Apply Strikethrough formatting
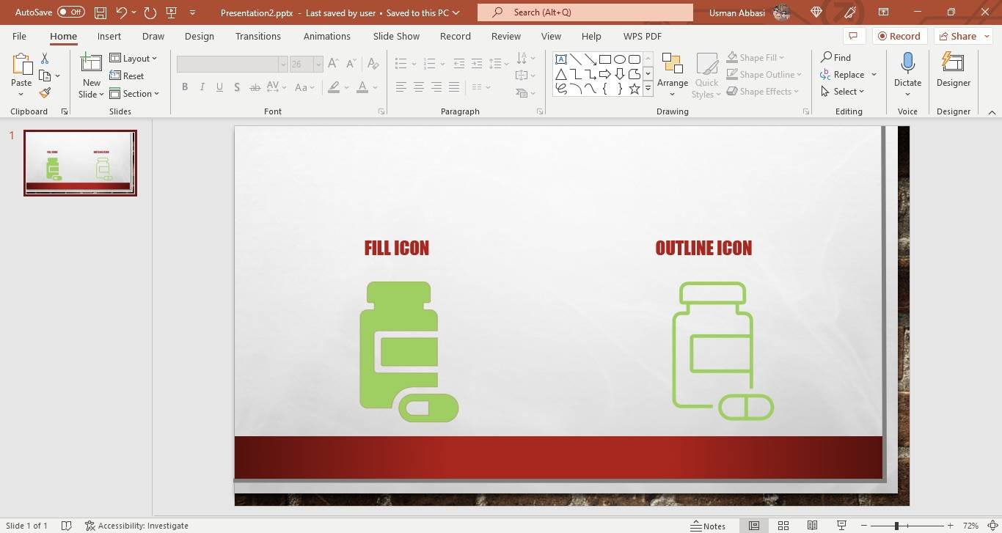The height and width of the screenshot is (533, 1002). pos(255,87)
